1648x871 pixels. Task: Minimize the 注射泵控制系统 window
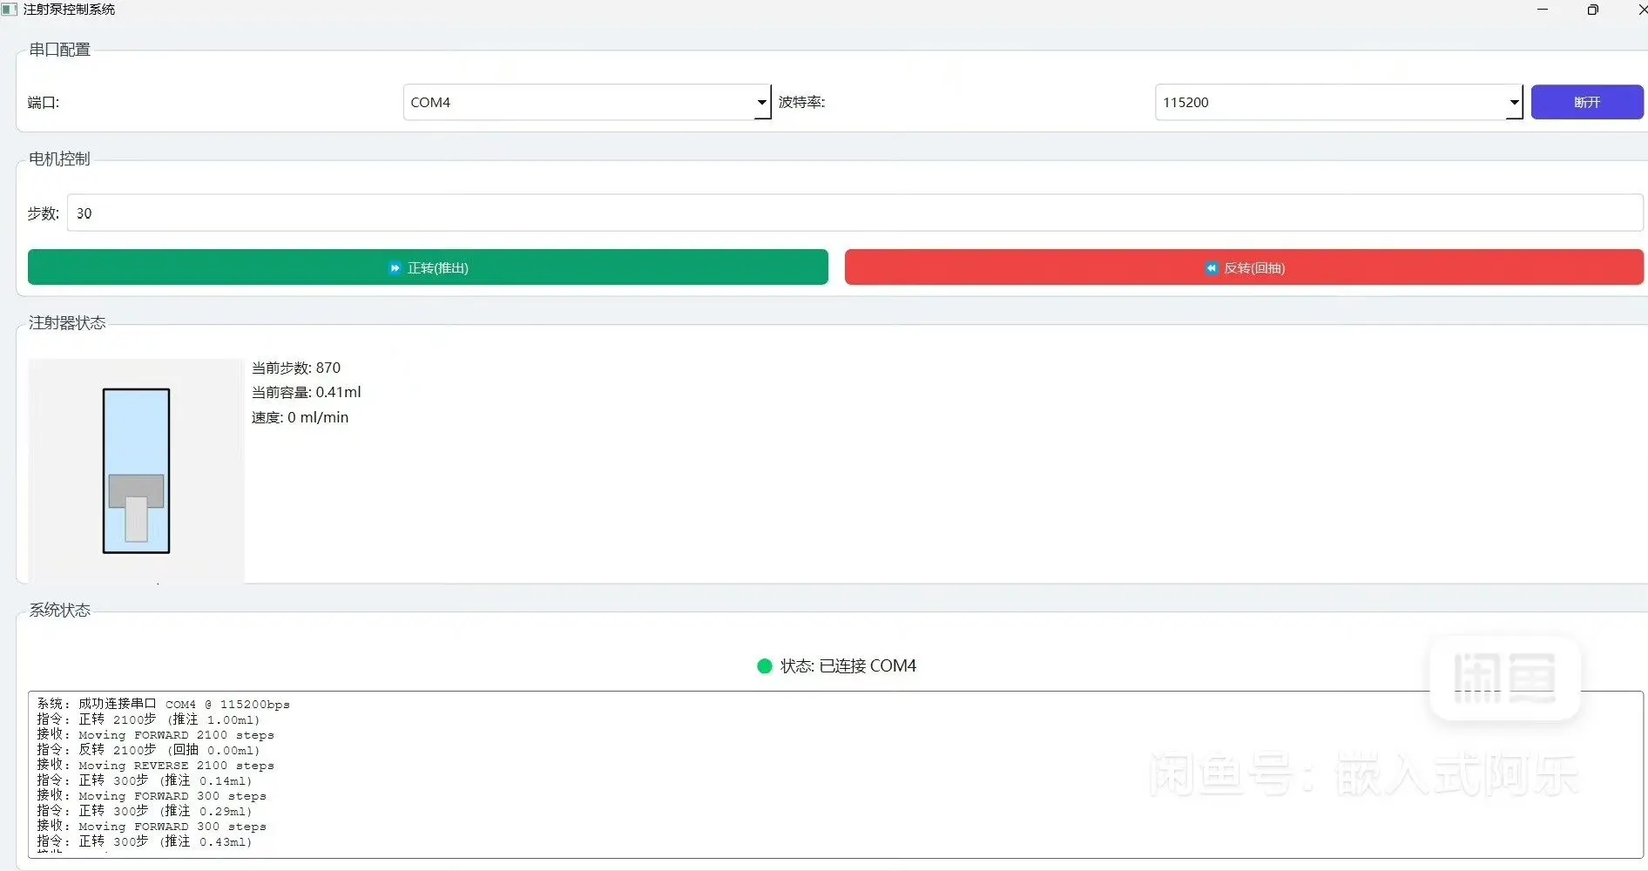(x=1543, y=10)
